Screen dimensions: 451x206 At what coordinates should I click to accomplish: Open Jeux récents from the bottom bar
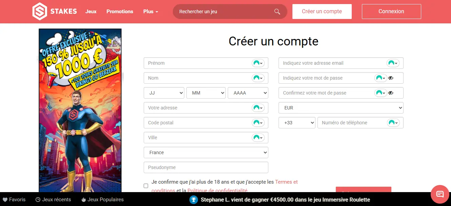(53, 200)
